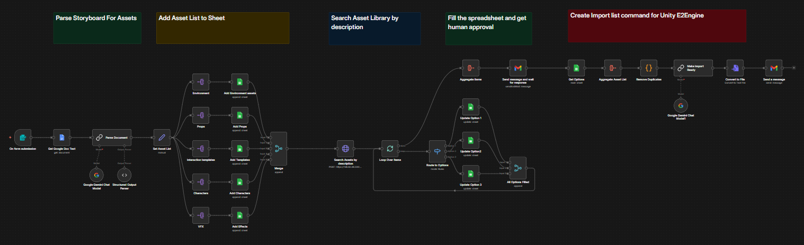This screenshot has width=804, height=245.
Task: Click the Google Gemini Chat Model1 node
Action: (680, 106)
